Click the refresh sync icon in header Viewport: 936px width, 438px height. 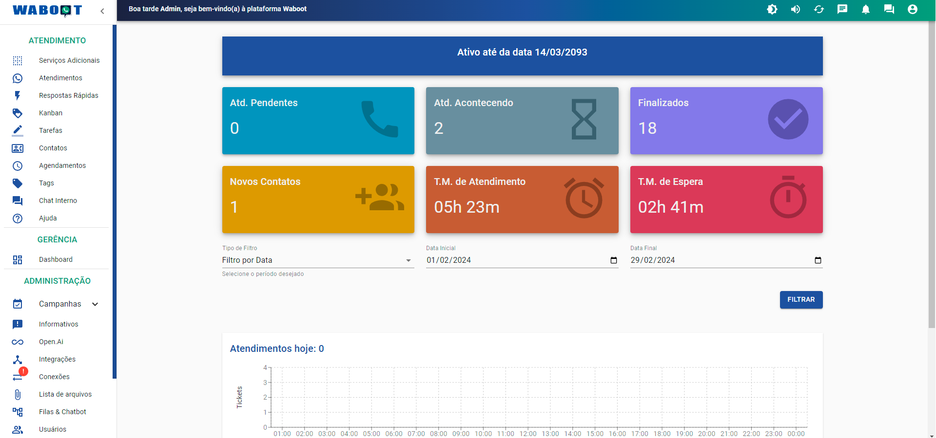tap(819, 9)
